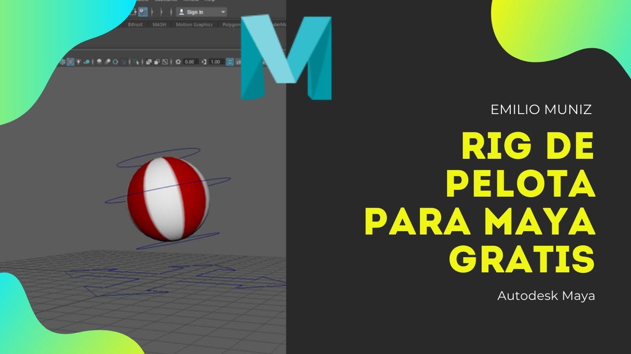Open the Sign In dropdown

[x=202, y=12]
